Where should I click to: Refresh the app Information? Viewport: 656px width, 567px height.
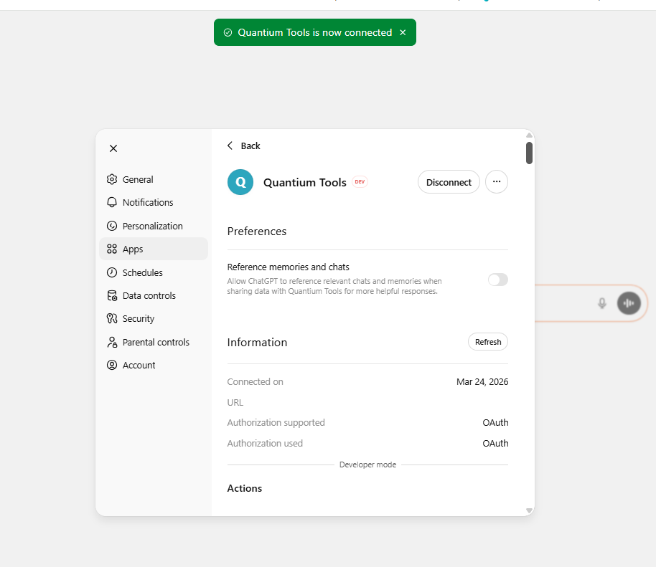tap(488, 342)
